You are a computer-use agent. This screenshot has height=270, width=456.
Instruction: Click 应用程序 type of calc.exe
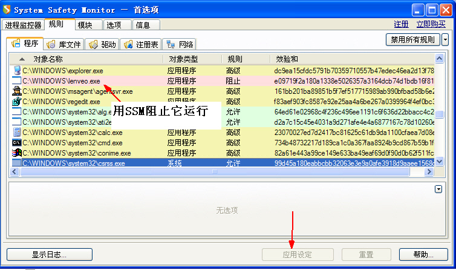[182, 133]
